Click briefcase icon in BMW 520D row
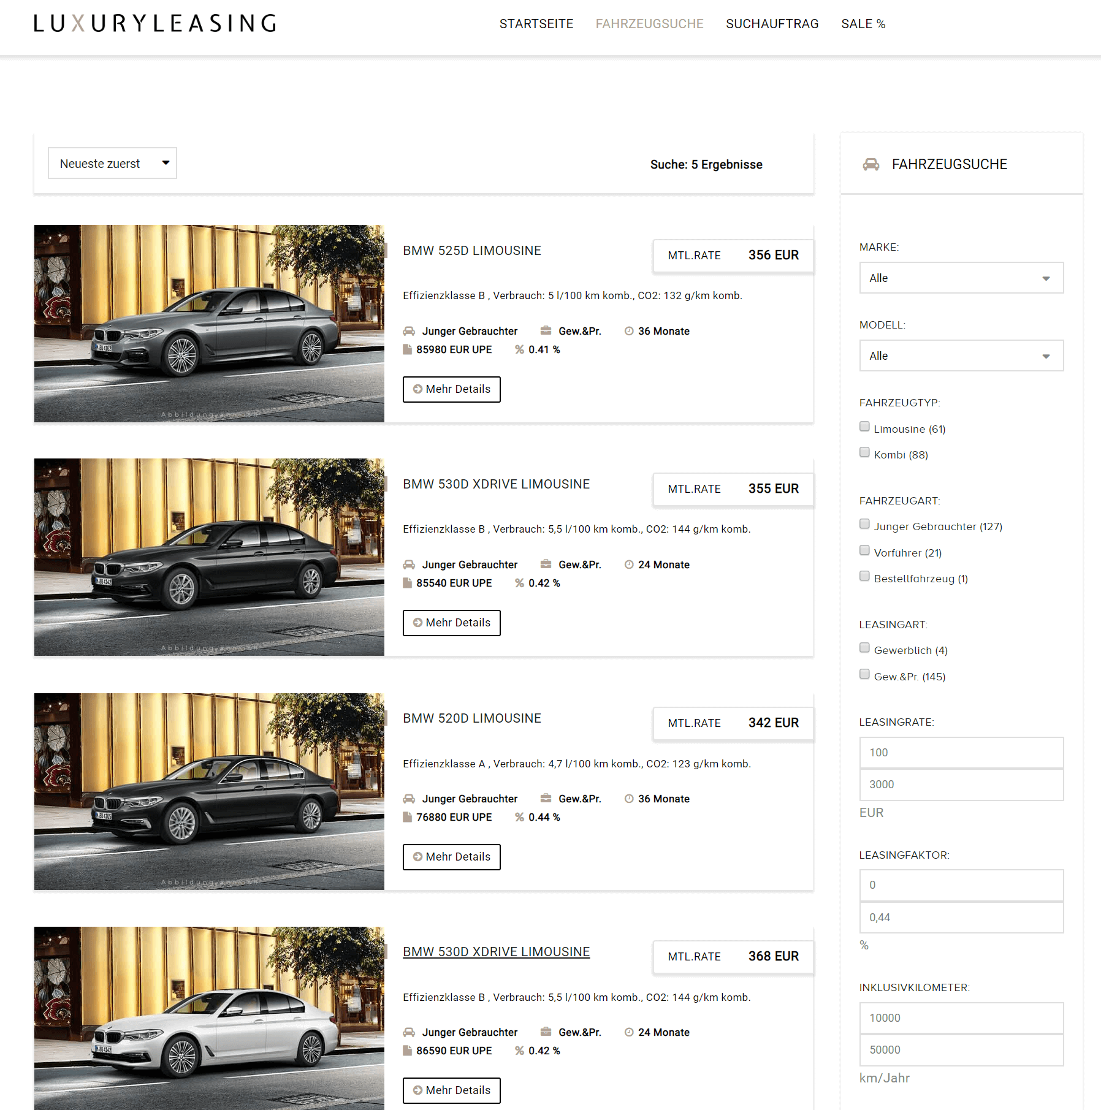 coord(546,799)
